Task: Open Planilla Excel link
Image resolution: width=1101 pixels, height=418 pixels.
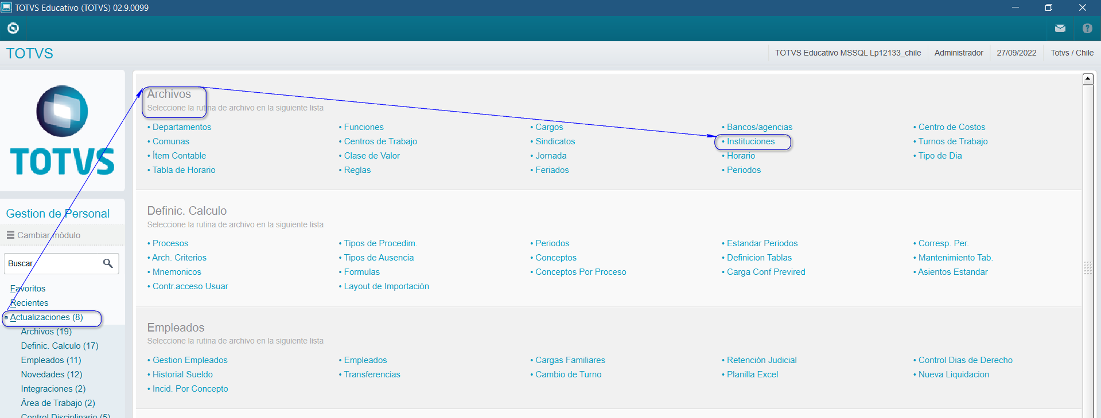Action: 752,374
